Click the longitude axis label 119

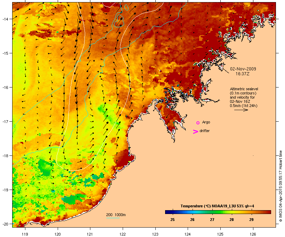click(25, 234)
